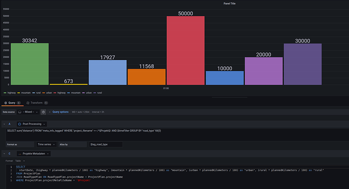Screen dimensions: 349x189
Task: Switch to the Transform tab
Action: click(x=37, y=103)
